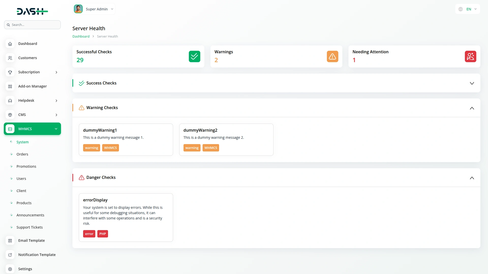This screenshot has height=274, width=488.
Task: Collapse the Danger Checks section
Action: tap(472, 178)
